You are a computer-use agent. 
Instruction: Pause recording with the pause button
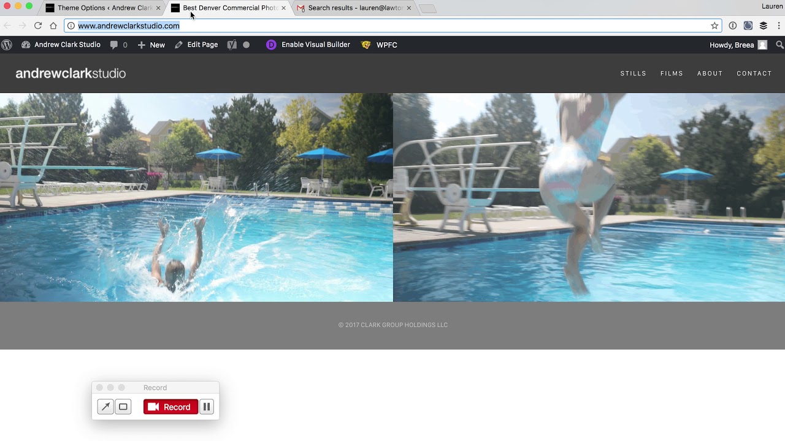pyautogui.click(x=207, y=407)
